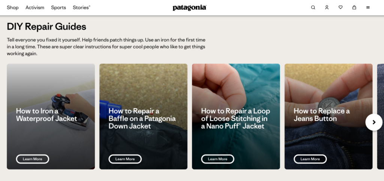Open the Activism menu
Image resolution: width=384 pixels, height=181 pixels.
click(x=35, y=7)
